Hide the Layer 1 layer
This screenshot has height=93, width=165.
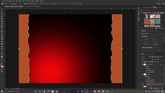coord(142,74)
